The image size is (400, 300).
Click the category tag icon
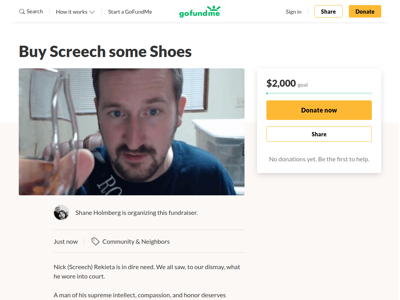click(95, 241)
